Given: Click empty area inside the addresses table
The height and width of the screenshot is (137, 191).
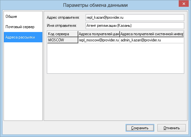Looking at the screenshot, I should [115, 58].
